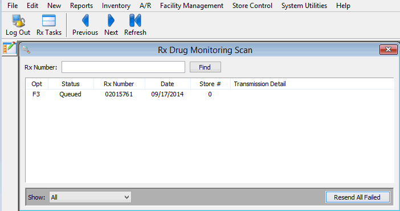
Task: Click the Rx Drug Monitoring Scan window icon
Action: (x=27, y=50)
